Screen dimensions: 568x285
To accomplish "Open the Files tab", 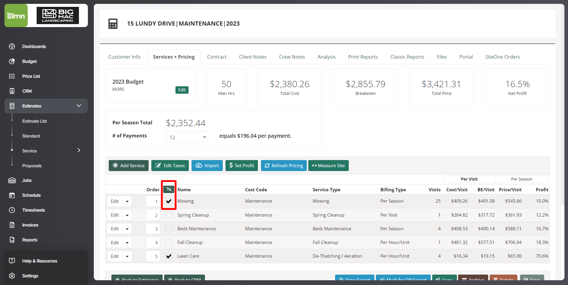I will 442,57.
